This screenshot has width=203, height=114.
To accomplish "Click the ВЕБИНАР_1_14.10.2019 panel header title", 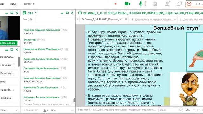I will coord(143,13).
